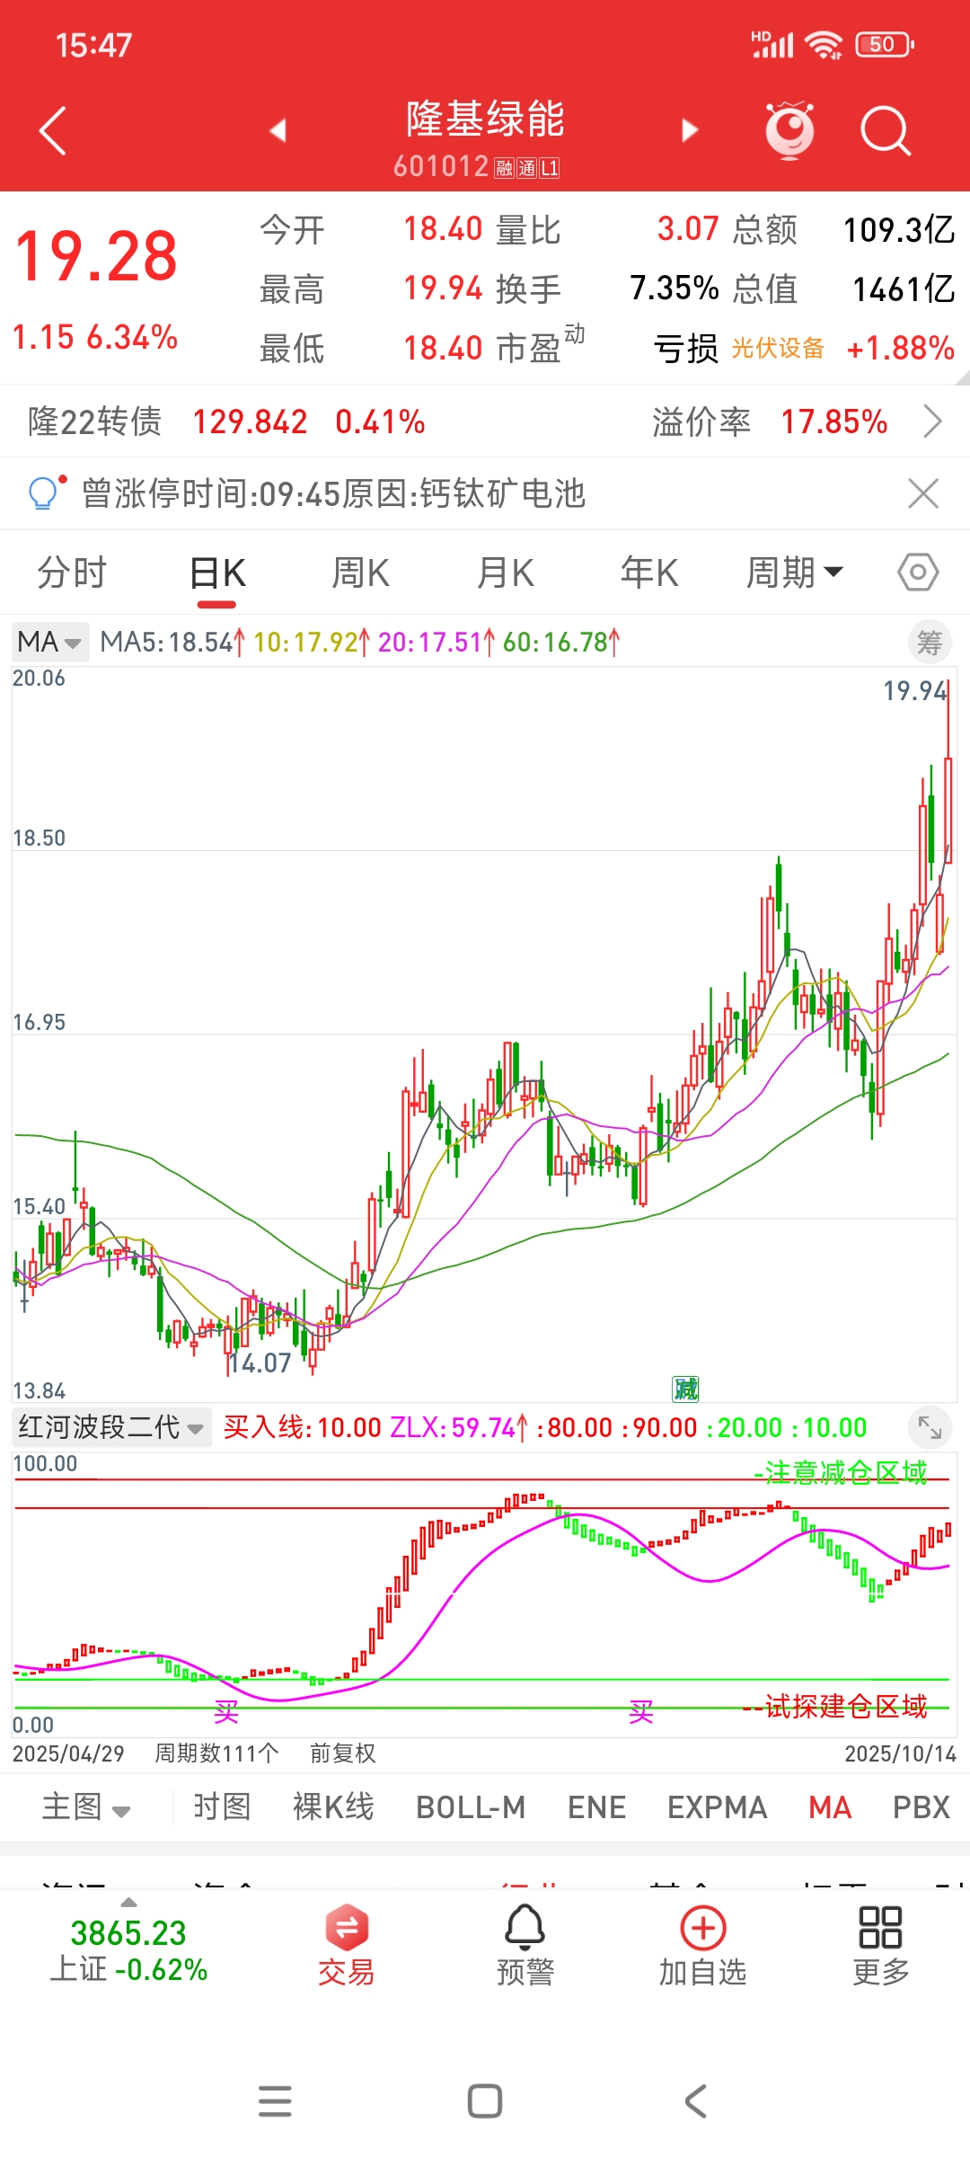Viewport: 970px width, 2157px height.
Task: Tap the 19.94 high price label on chart
Action: pos(914,690)
